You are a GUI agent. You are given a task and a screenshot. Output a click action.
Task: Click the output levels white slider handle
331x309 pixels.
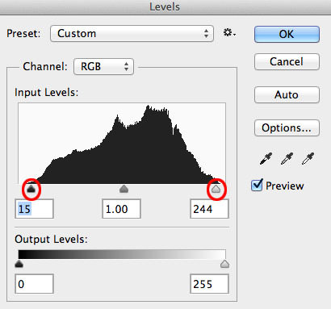click(x=224, y=264)
